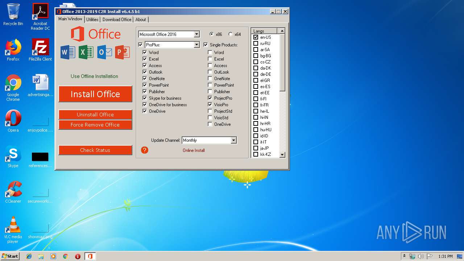Image resolution: width=464 pixels, height=261 pixels.
Task: Click Opera icon in taskbar
Action: [x=78, y=256]
